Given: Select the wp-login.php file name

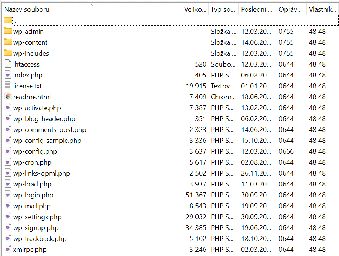Looking at the screenshot, I should [33, 195].
